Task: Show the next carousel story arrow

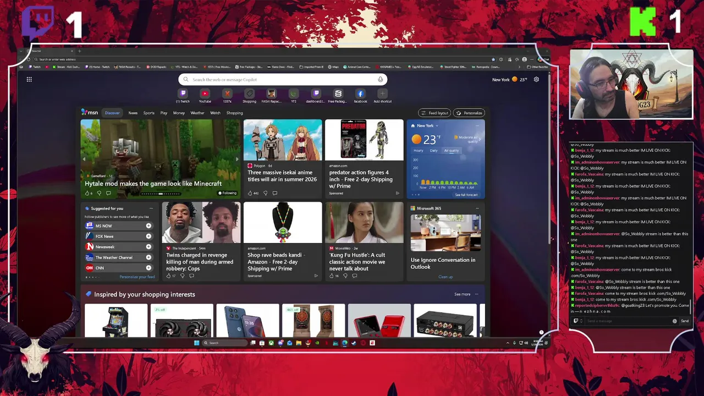Action: pyautogui.click(x=237, y=159)
